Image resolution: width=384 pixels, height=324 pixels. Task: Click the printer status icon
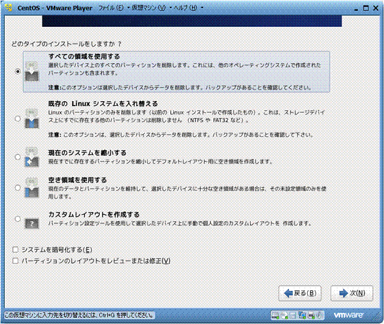coord(311,315)
